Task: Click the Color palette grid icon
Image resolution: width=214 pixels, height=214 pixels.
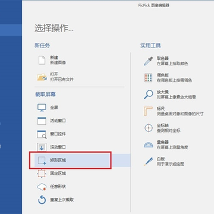Action: [148, 78]
